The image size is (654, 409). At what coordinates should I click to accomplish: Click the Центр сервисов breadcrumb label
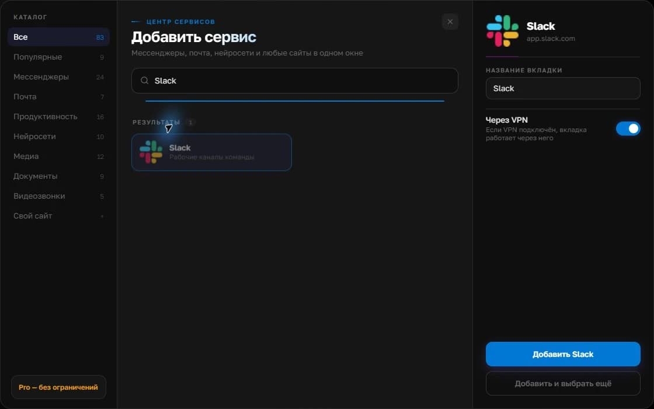180,22
